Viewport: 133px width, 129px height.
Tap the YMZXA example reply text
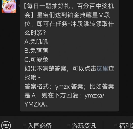pos(36,104)
